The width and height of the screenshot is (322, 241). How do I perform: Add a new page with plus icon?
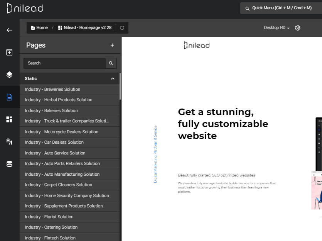(112, 45)
